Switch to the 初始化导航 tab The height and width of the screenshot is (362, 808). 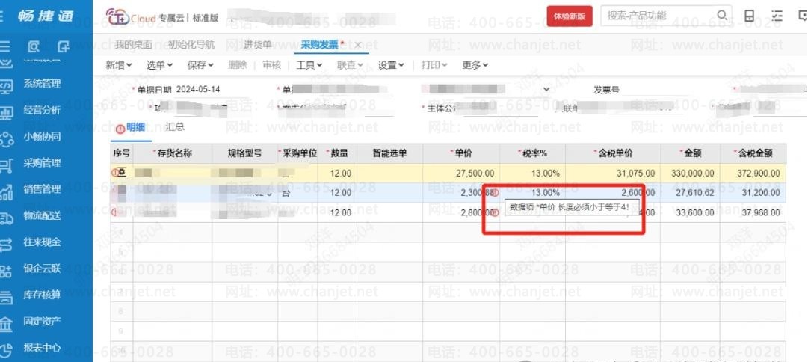pyautogui.click(x=191, y=45)
